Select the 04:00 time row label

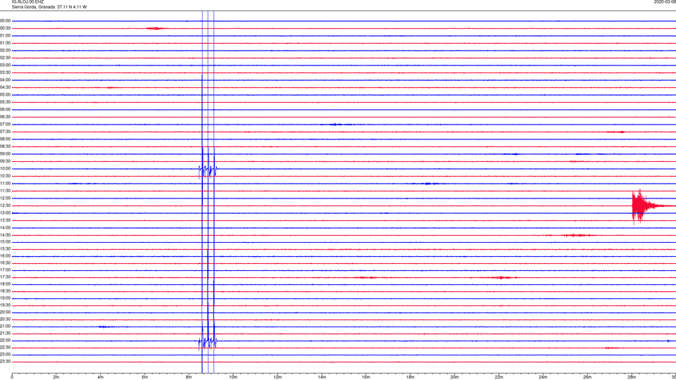tap(5, 80)
